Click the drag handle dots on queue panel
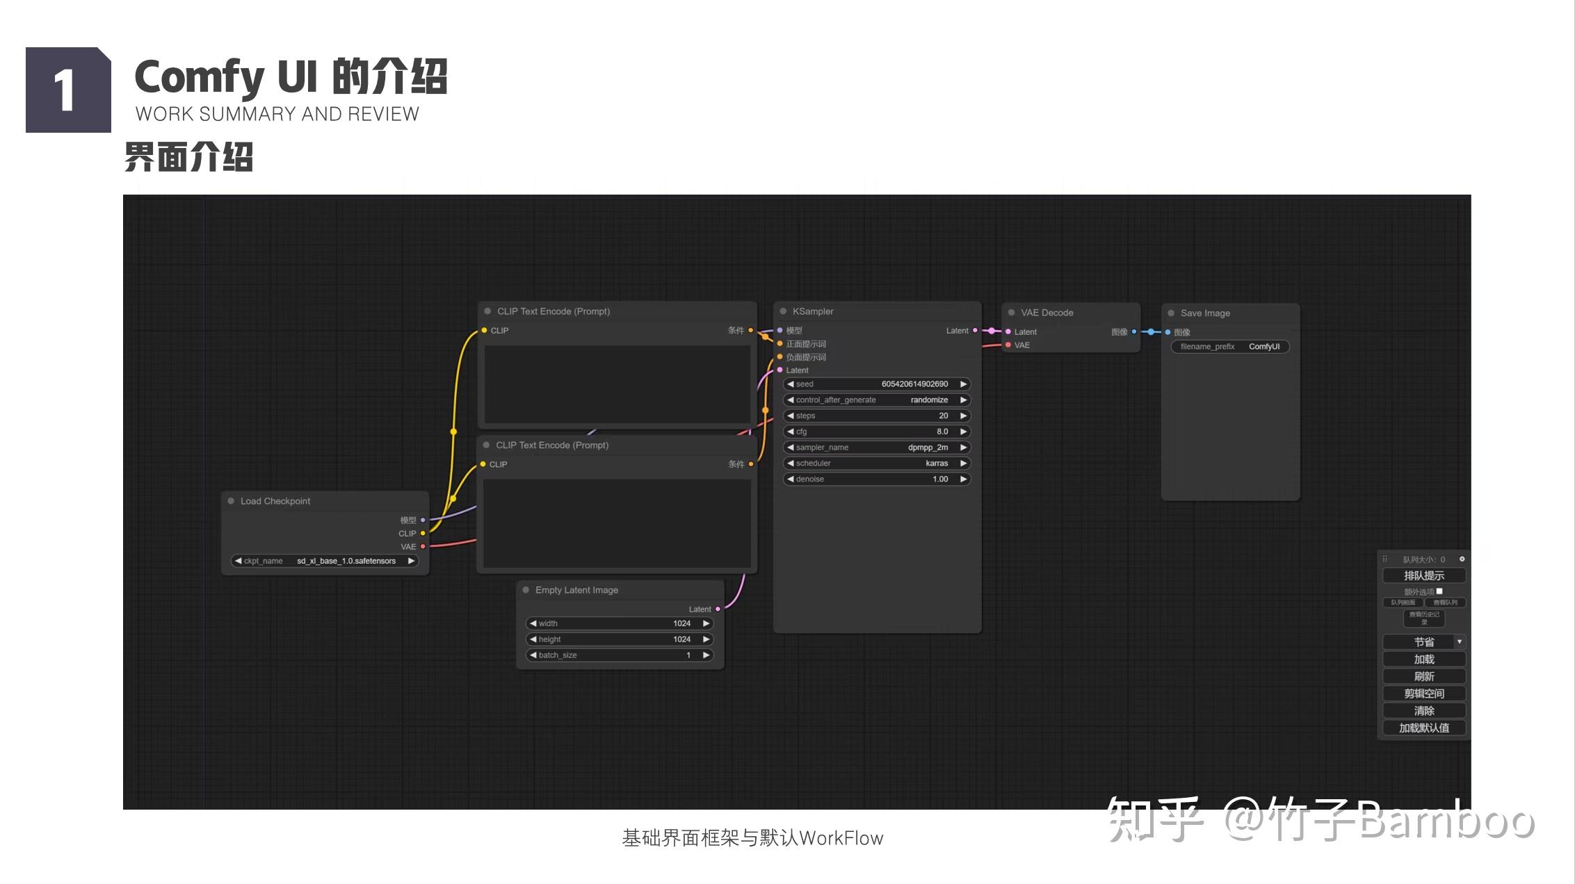The width and height of the screenshot is (1575, 884). click(x=1385, y=559)
